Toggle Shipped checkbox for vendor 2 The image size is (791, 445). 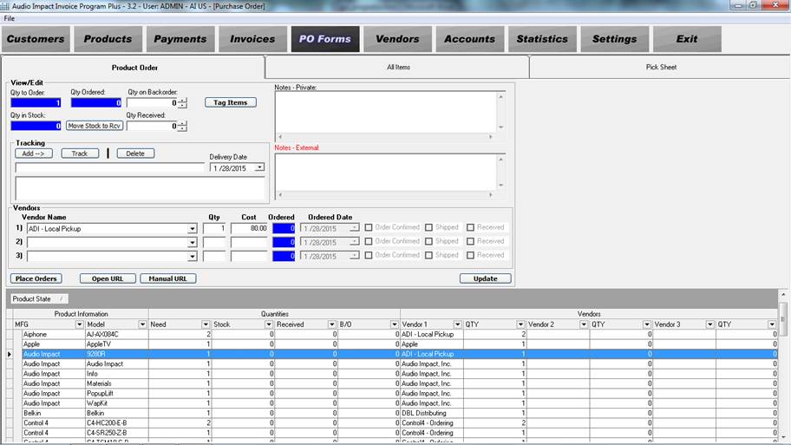pos(428,242)
